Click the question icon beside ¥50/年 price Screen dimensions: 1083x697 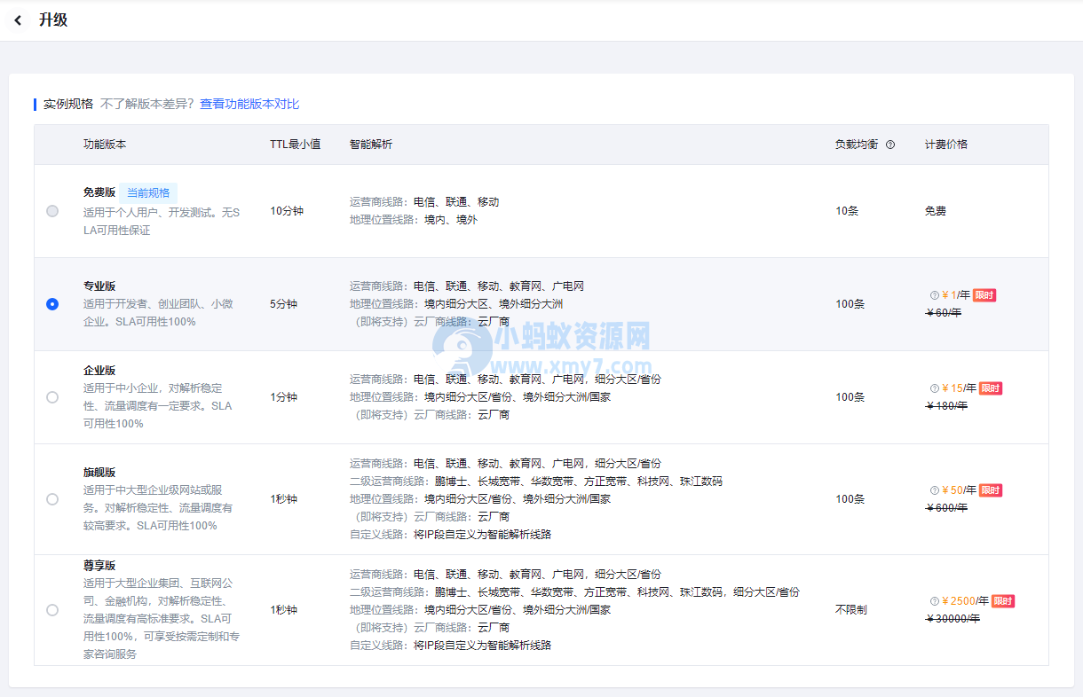tap(934, 490)
